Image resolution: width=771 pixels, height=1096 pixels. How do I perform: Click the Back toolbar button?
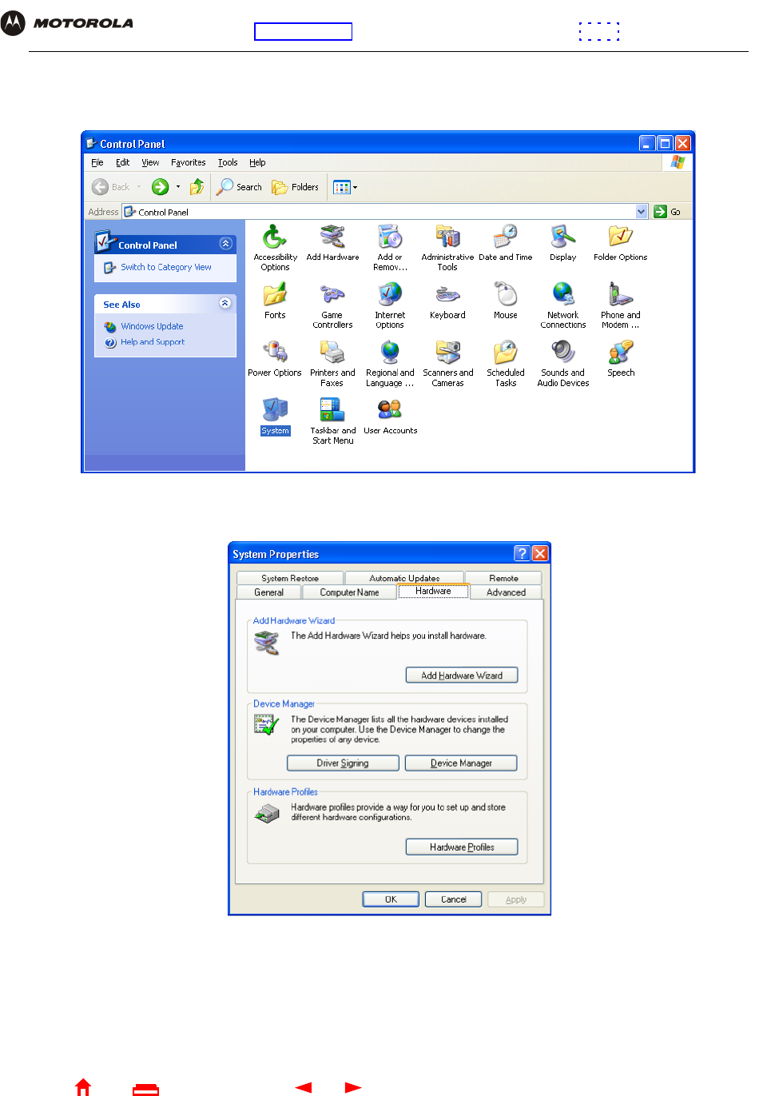110,187
